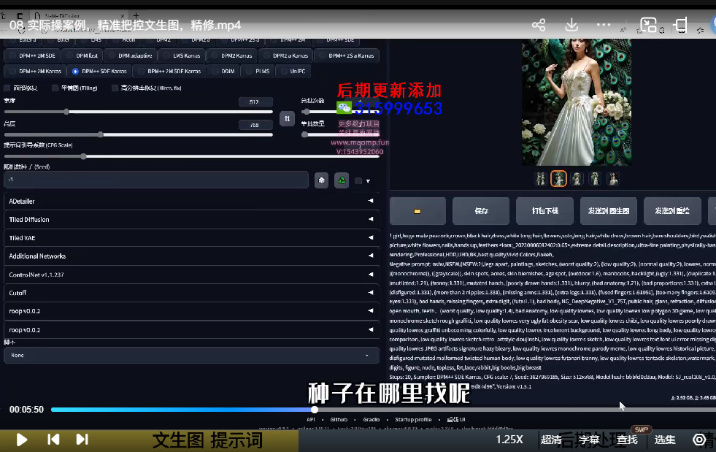
Task: Open output folder with yellow folder button
Action: pyautogui.click(x=417, y=211)
